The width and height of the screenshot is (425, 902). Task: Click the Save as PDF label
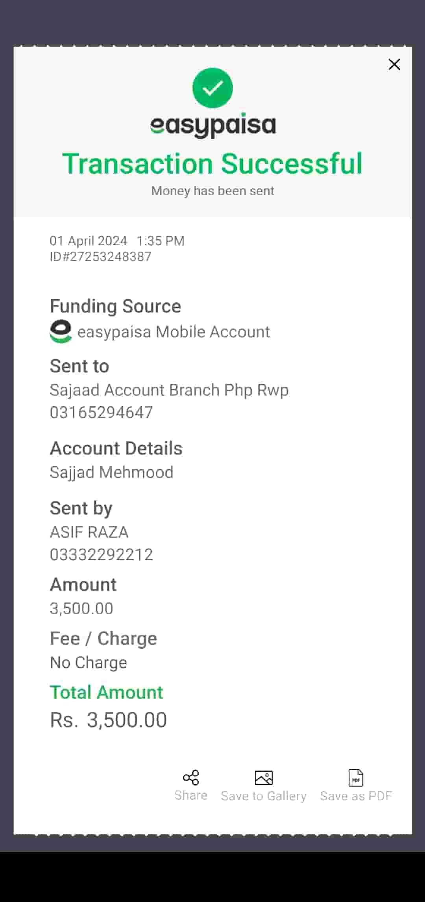point(356,796)
